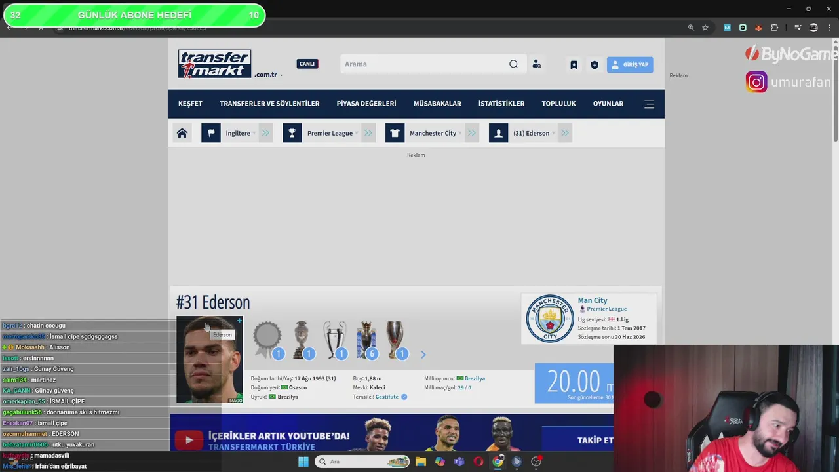This screenshot has height=472, width=839.
Task: Open Chrome three-dot menu
Action: pyautogui.click(x=829, y=28)
